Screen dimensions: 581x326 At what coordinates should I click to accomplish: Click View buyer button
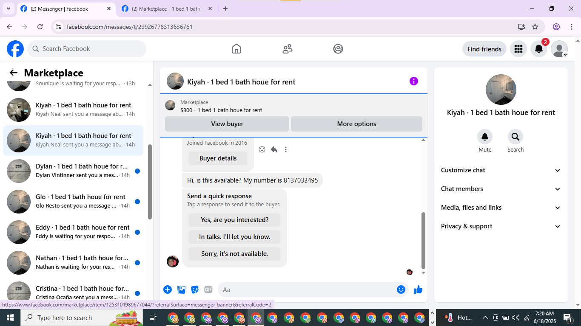(x=227, y=124)
